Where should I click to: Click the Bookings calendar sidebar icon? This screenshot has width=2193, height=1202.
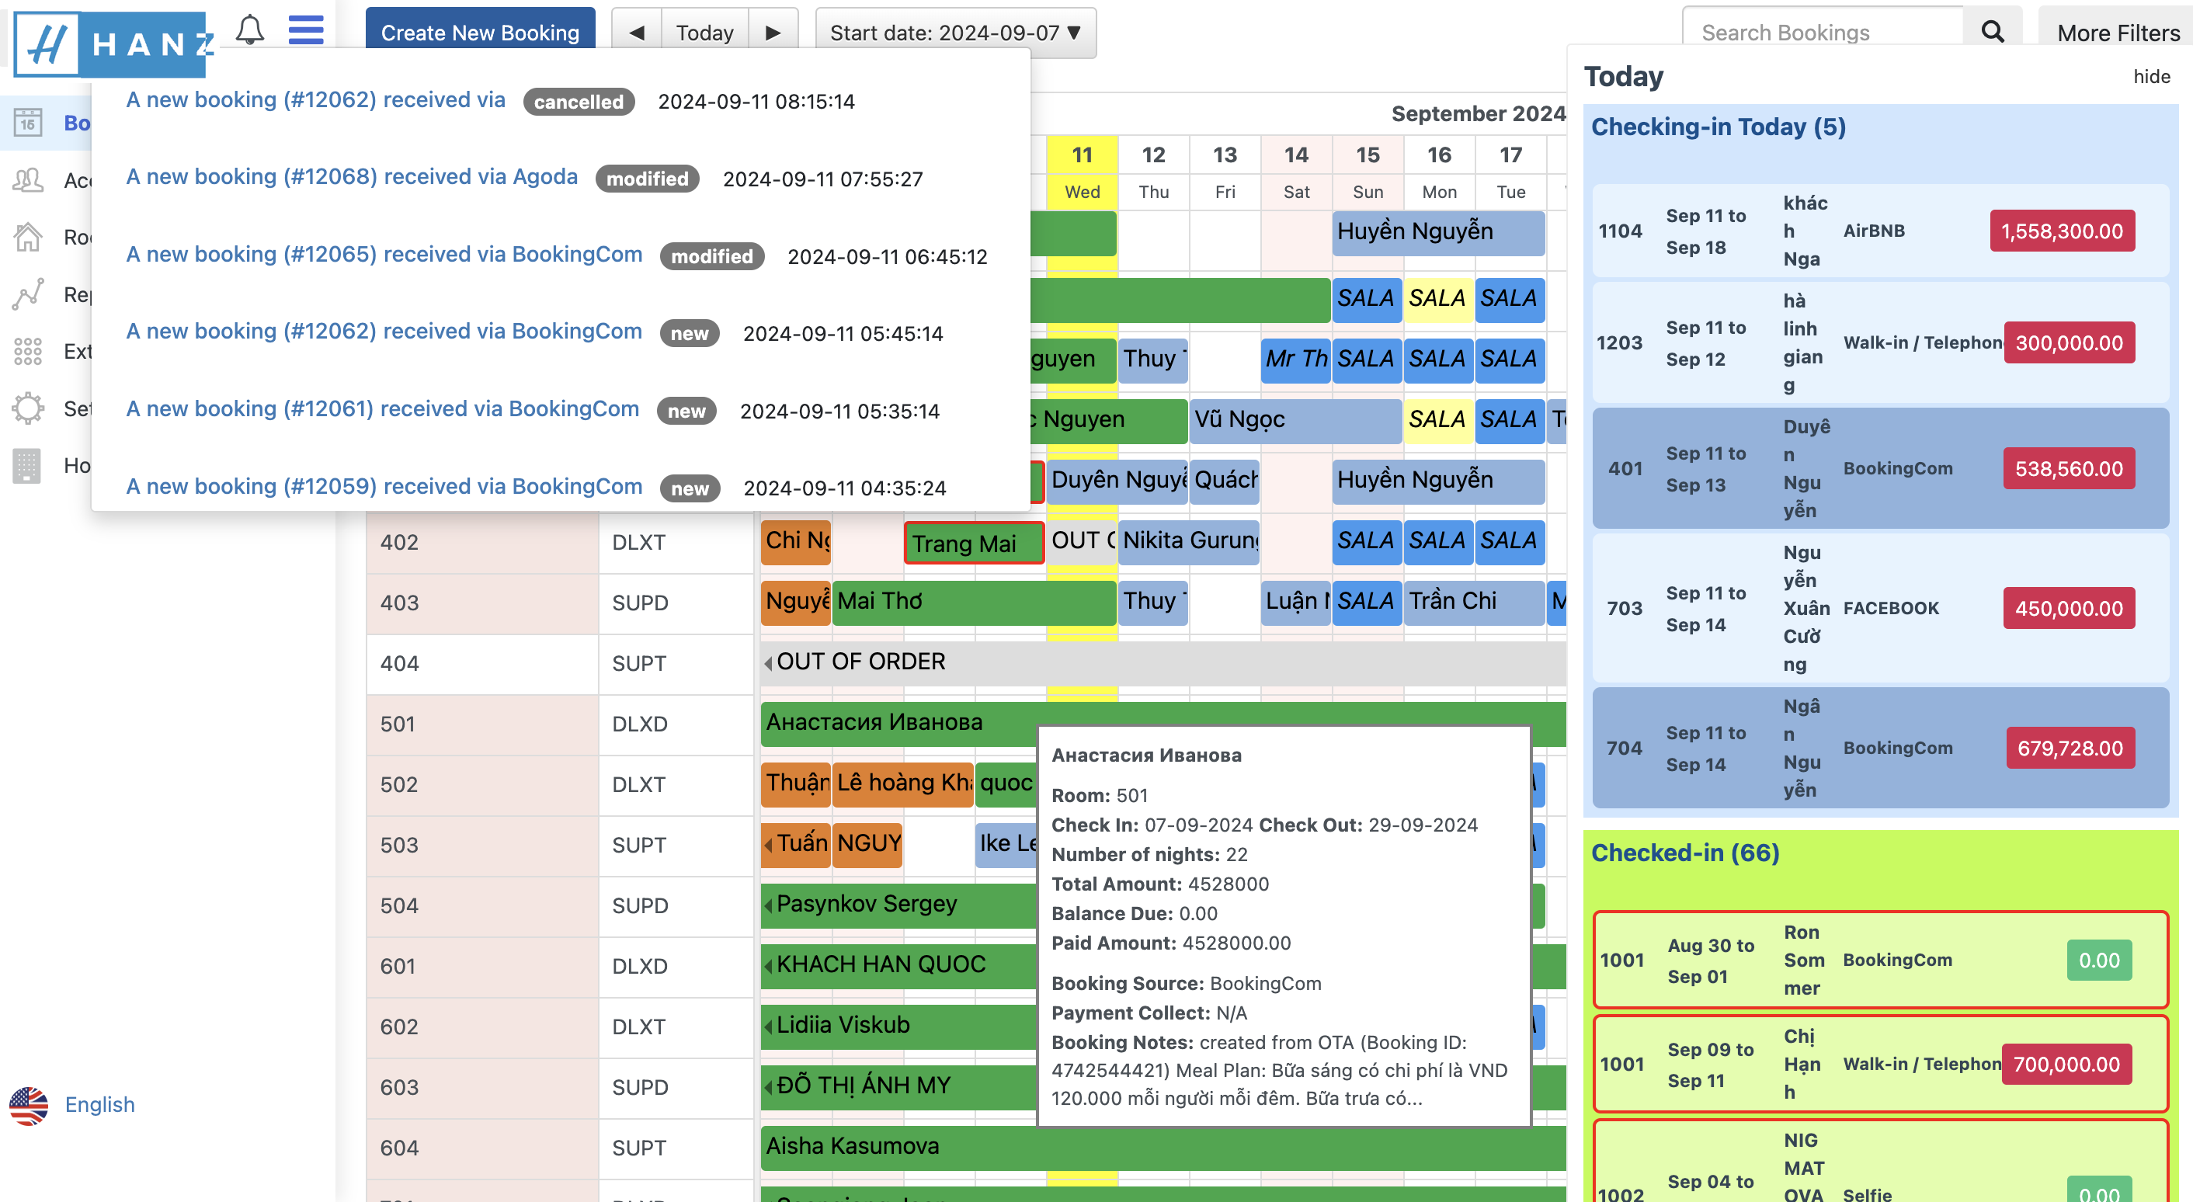[27, 123]
